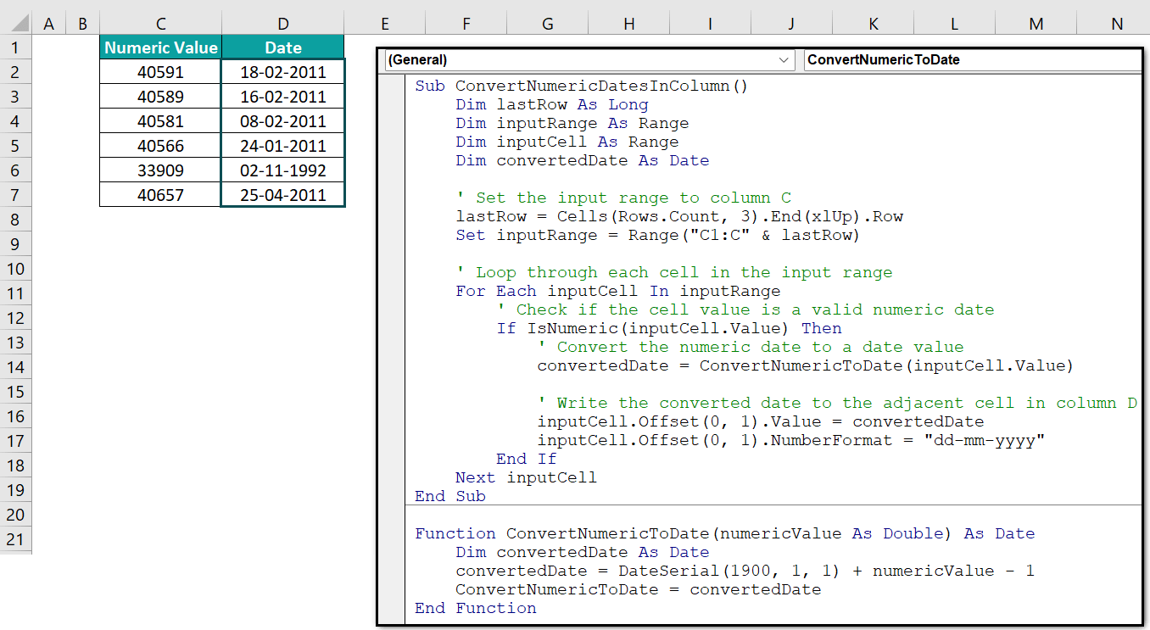Select cell C2 containing 40591
The image size is (1150, 630).
coord(159,72)
